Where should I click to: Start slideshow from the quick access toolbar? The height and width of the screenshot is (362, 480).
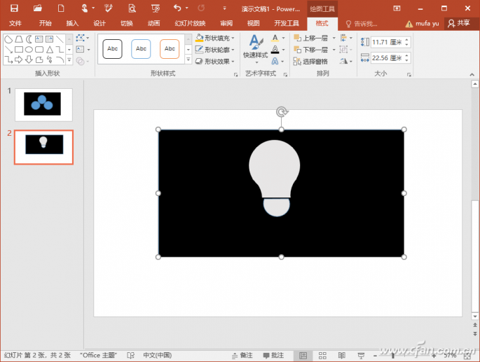pyautogui.click(x=156, y=8)
